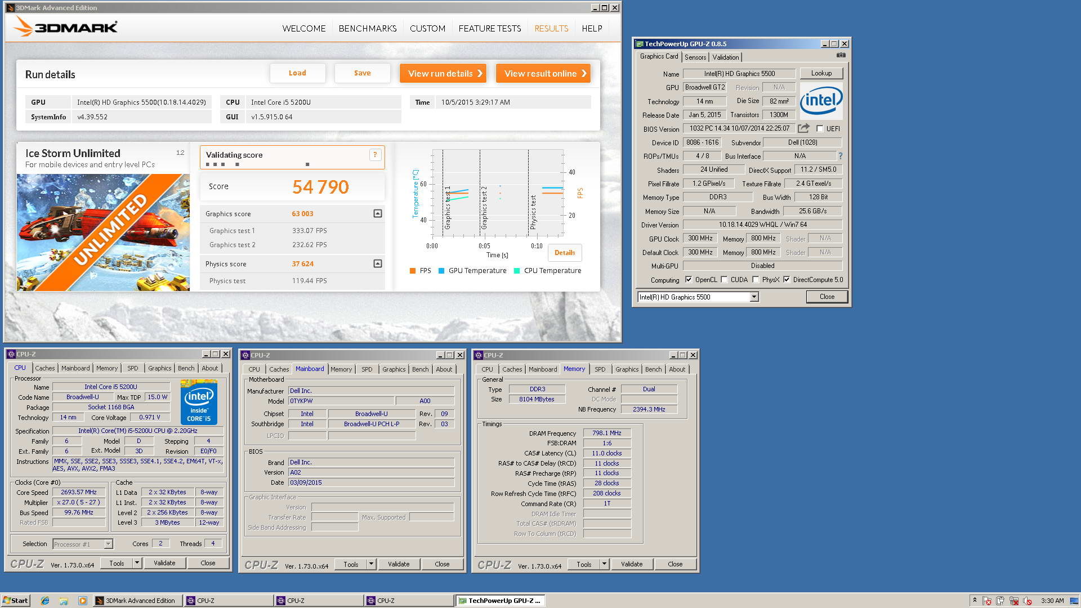Click View run details button

point(443,73)
